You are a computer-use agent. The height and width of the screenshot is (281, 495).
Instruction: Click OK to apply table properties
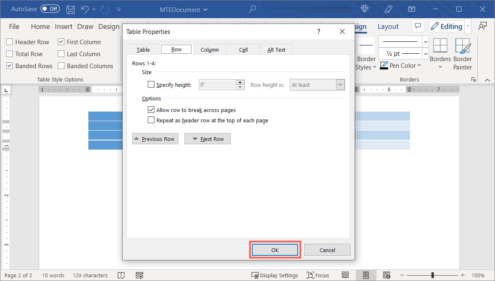[x=275, y=250]
